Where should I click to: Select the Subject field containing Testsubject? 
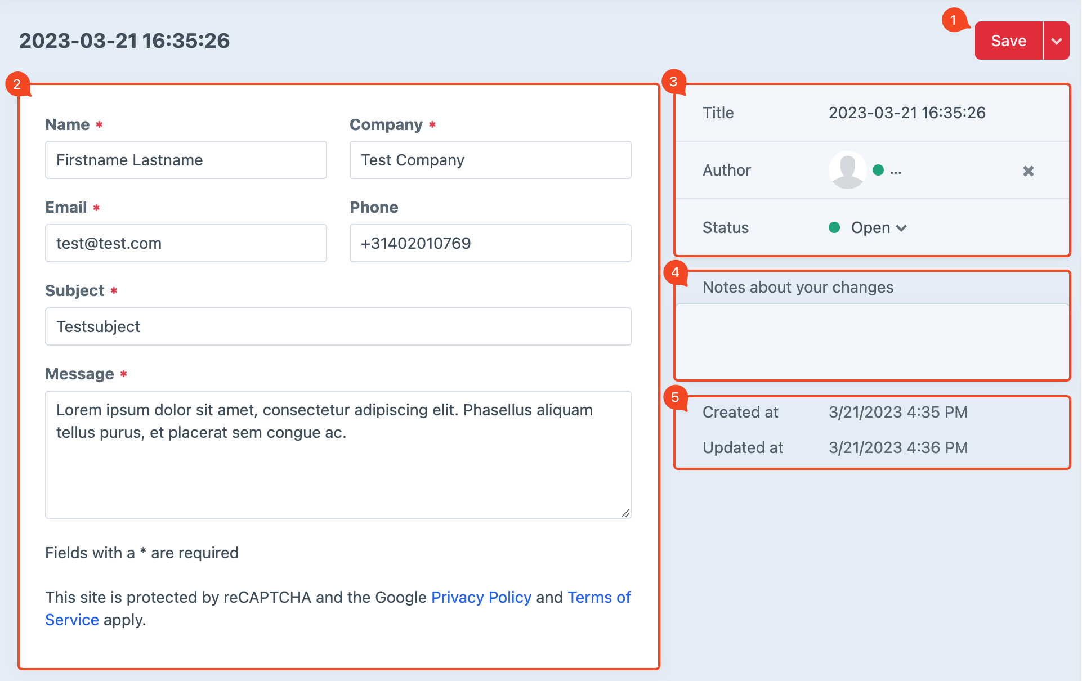coord(338,327)
